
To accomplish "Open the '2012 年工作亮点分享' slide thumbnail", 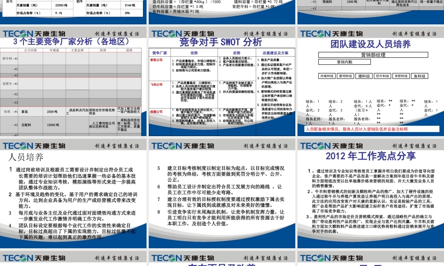I will click(371, 193).
